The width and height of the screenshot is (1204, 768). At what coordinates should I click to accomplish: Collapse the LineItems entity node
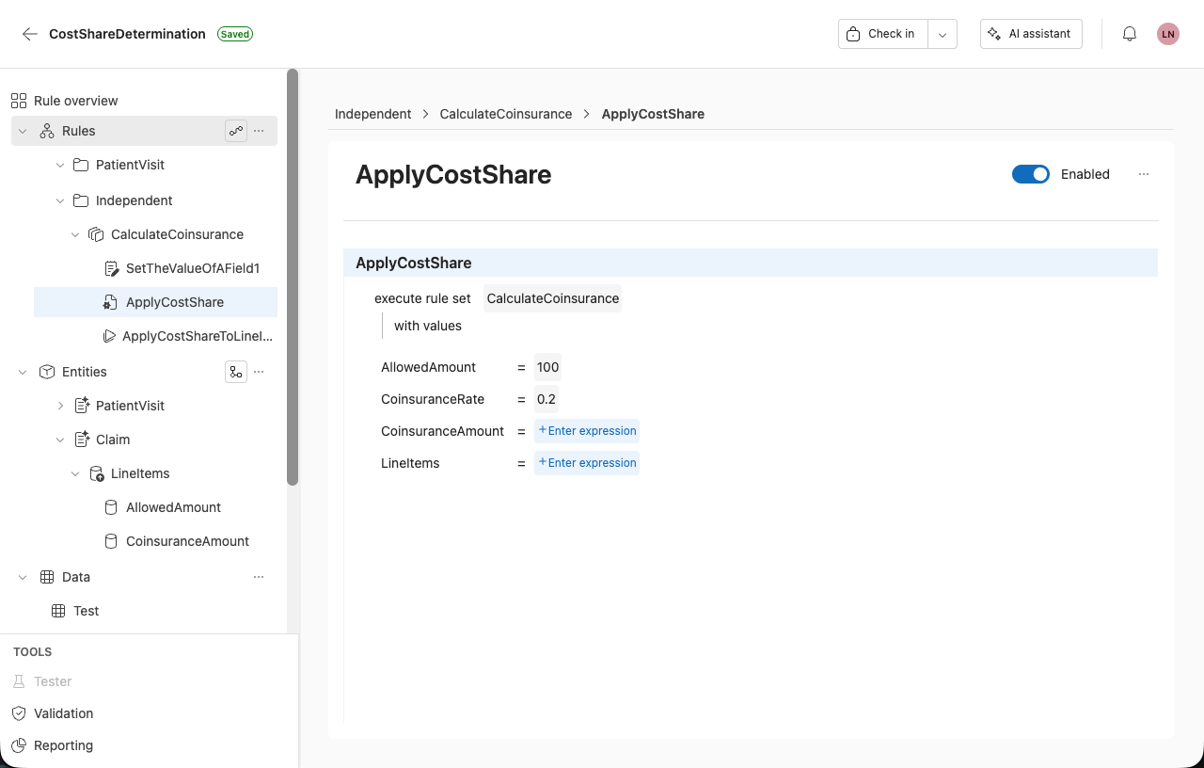75,472
